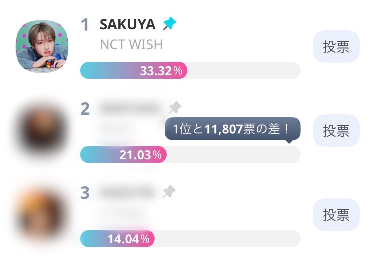Image resolution: width=375 pixels, height=258 pixels.
Task: Select the SAKUYA name text
Action: (x=128, y=25)
